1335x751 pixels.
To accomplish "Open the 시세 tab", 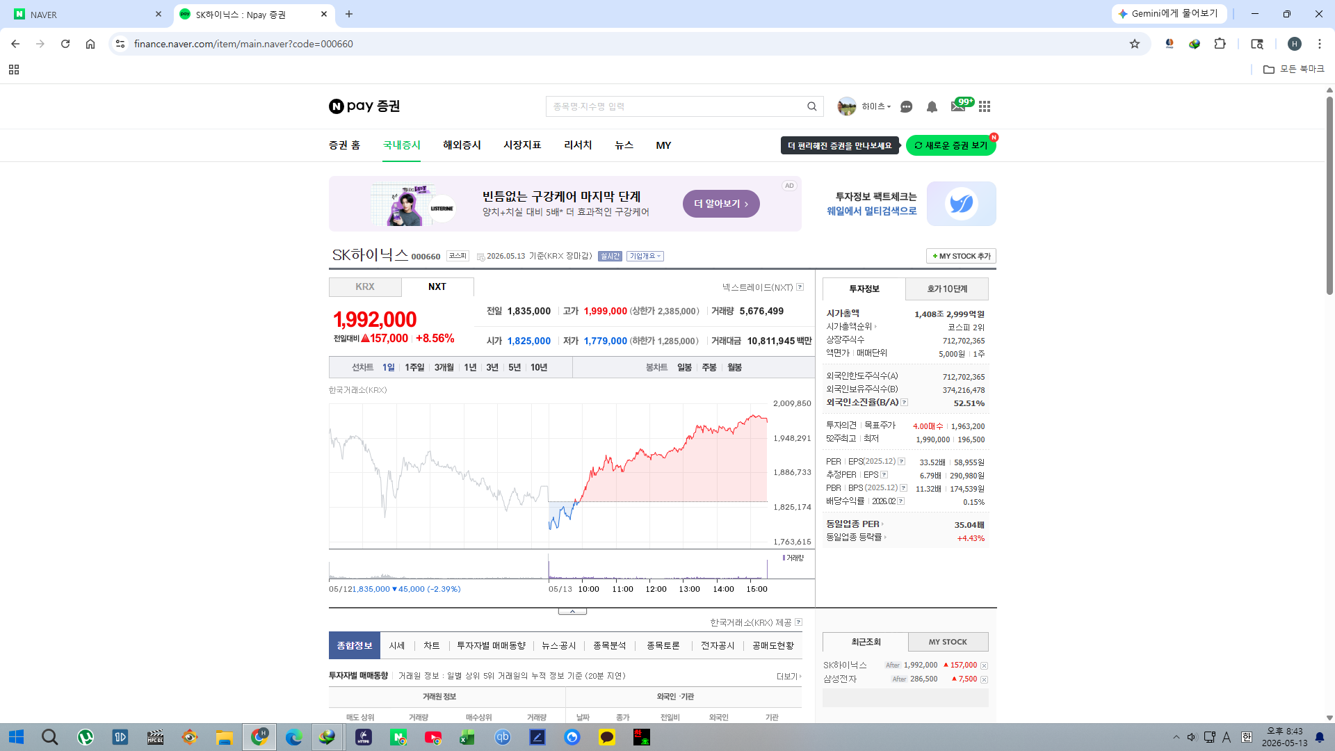I will 397,645.
